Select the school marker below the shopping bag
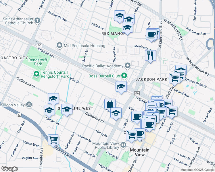The width and height of the screenshot is (215, 172). (x=116, y=113)
